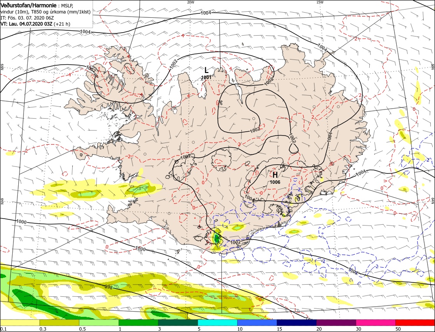This screenshot has width=435, height=332.
Task: Select the '1006' high pressure value
Action: (x=275, y=182)
